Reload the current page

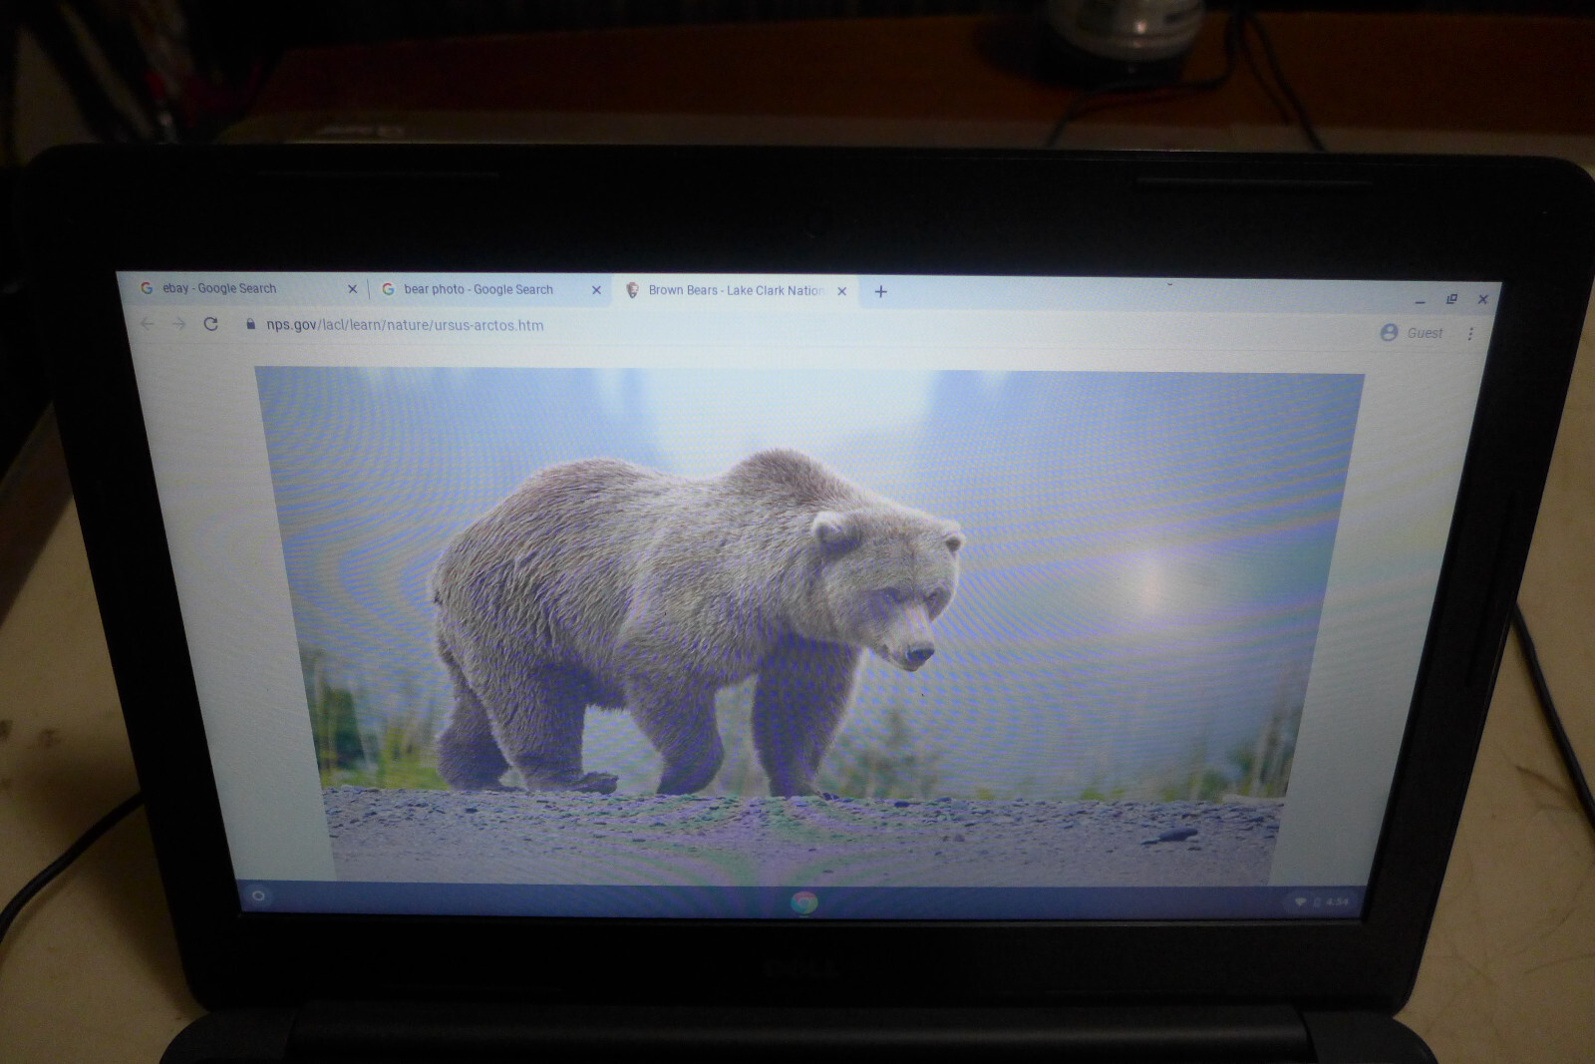click(210, 323)
